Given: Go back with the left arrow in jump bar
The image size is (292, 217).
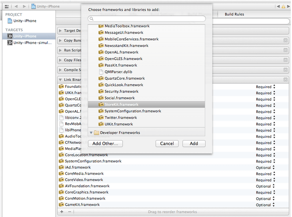Looking at the screenshot, I should click(16, 7).
